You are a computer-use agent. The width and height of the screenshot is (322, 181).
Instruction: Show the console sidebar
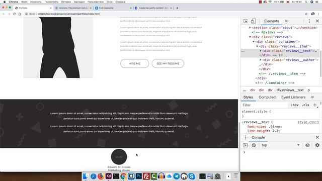pyautogui.click(x=246, y=145)
